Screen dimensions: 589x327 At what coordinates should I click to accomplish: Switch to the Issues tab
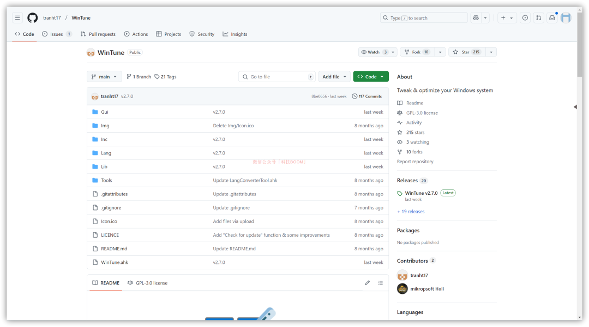pyautogui.click(x=57, y=34)
